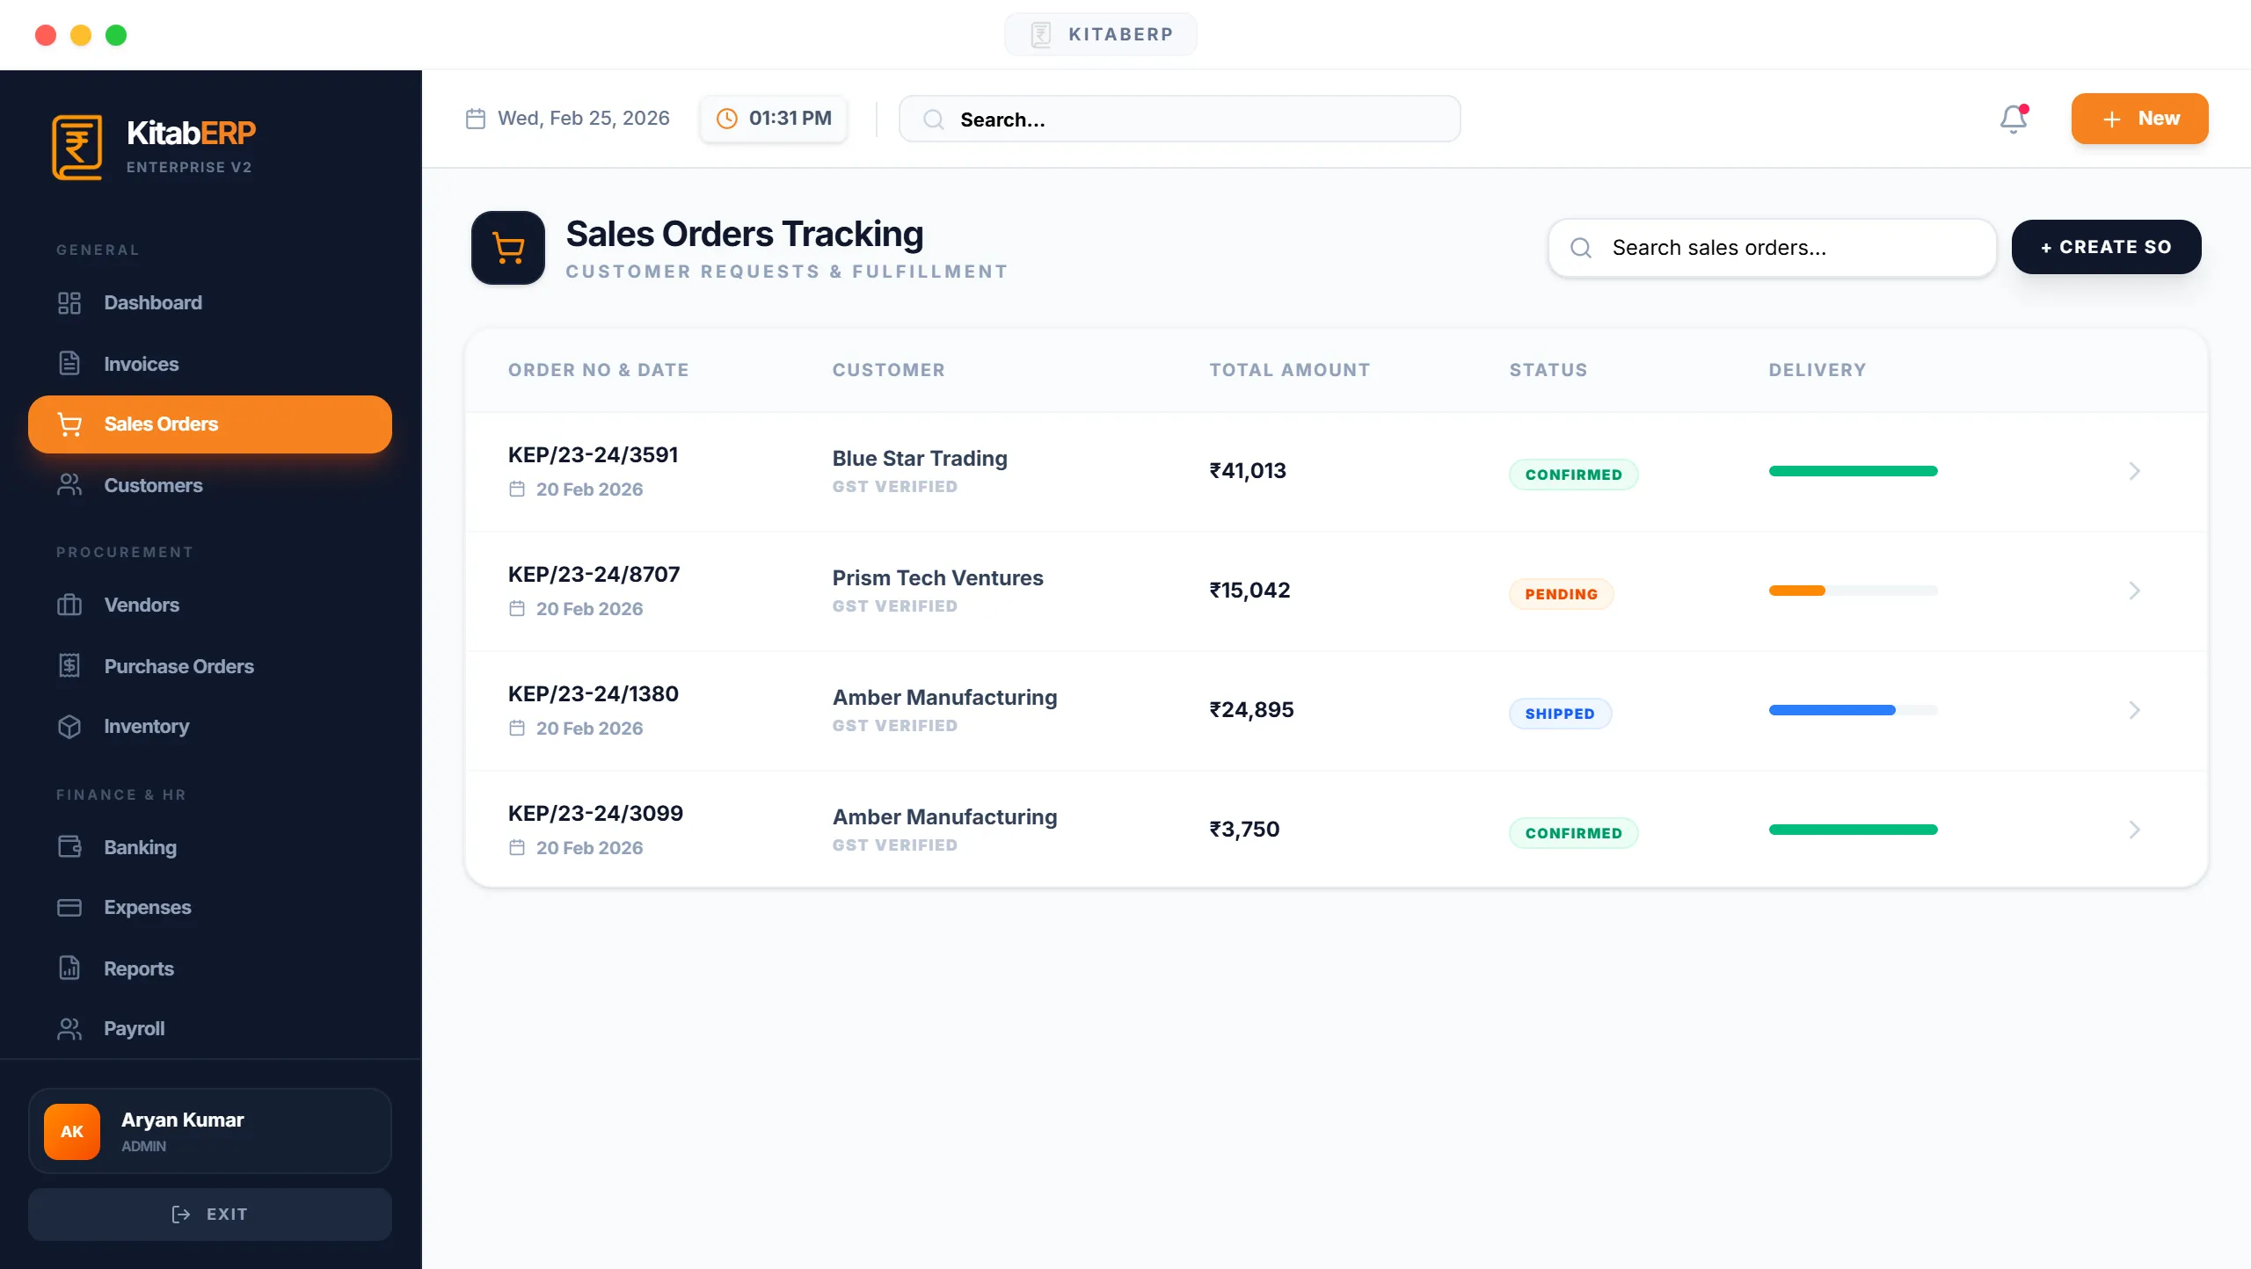Open details chevron for KEP/23-24/1380
The image size is (2251, 1269).
2135,709
